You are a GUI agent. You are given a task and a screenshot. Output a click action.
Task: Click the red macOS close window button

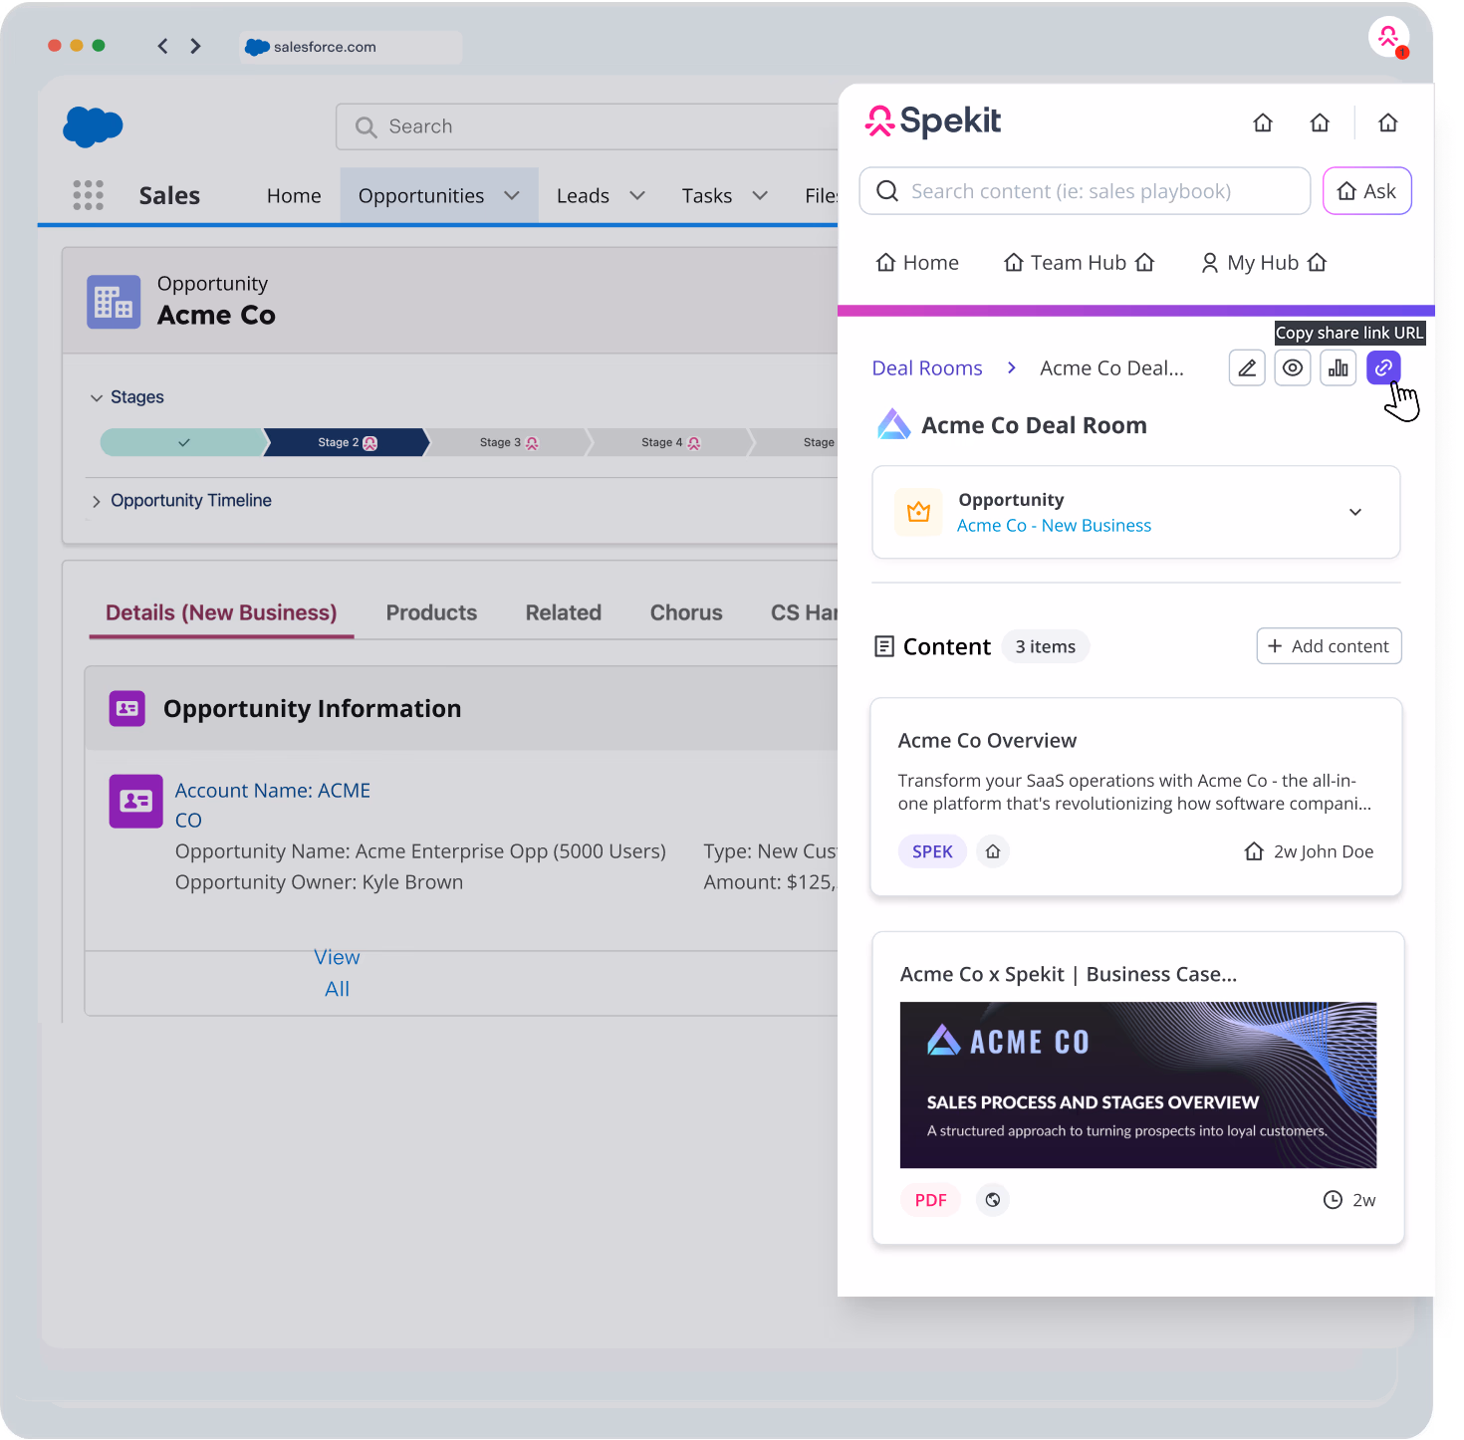point(55,46)
